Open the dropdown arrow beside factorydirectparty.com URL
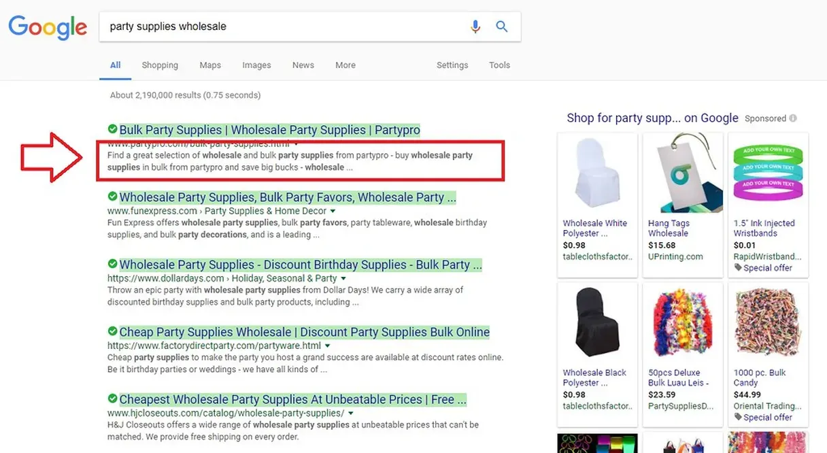 click(327, 346)
